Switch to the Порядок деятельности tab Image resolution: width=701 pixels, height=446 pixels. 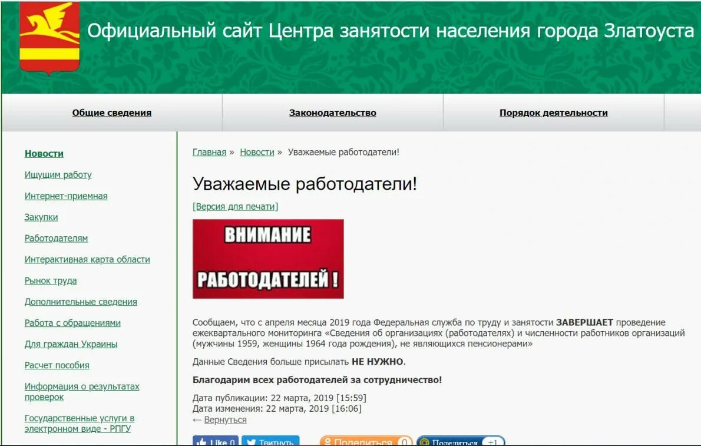point(554,113)
